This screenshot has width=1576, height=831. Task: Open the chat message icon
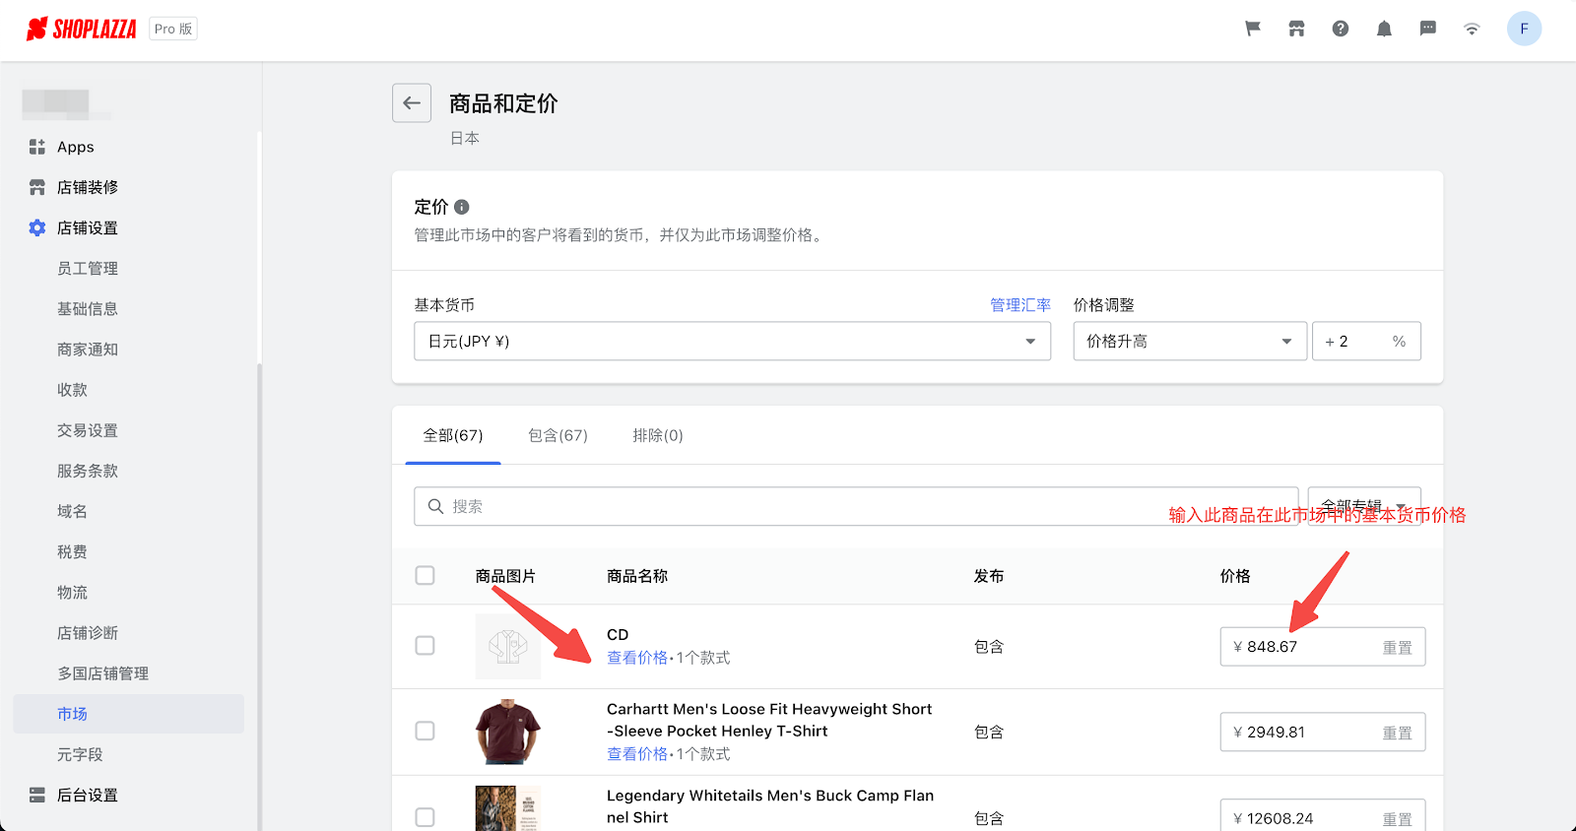(1427, 29)
